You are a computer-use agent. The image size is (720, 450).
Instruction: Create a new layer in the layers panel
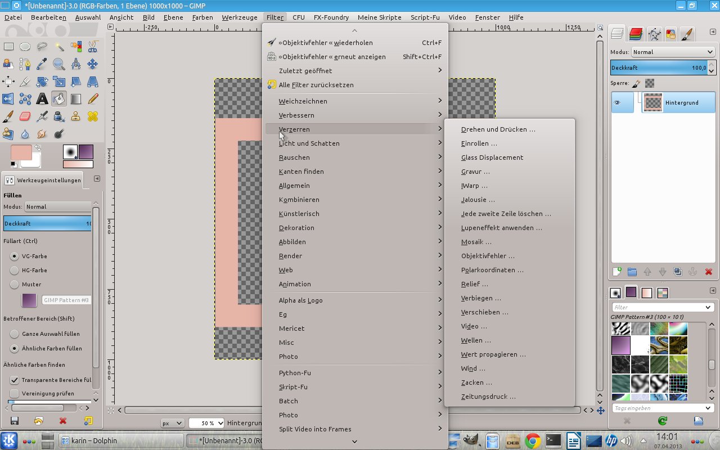pyautogui.click(x=617, y=272)
